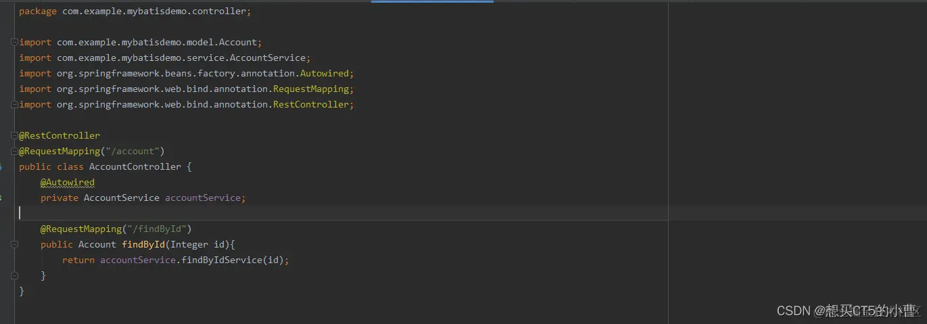Collapse the import block fold marker at the first import
This screenshot has height=324, width=927.
coord(15,42)
